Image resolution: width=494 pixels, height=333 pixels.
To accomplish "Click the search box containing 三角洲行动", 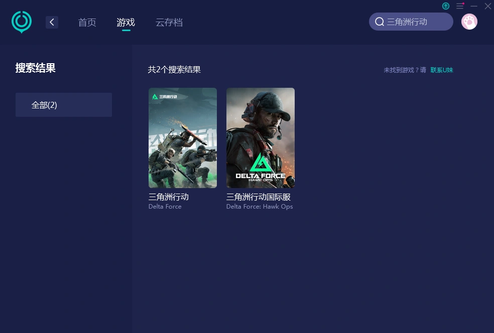I will [411, 22].
